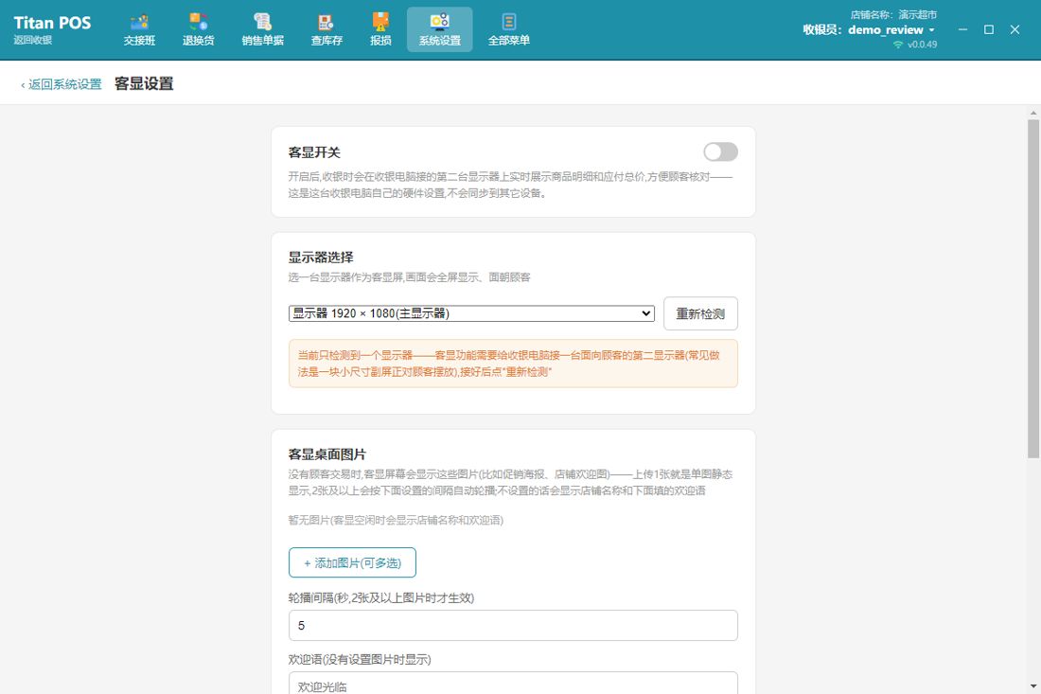Click the wifi status icon next to v0.0.49
1041x694 pixels.
click(x=897, y=44)
